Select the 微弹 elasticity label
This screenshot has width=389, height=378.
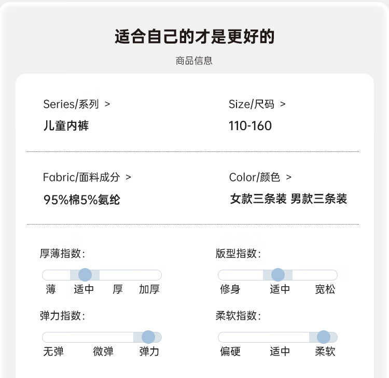[x=103, y=352]
